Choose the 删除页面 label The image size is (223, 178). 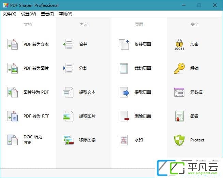(x=143, y=116)
